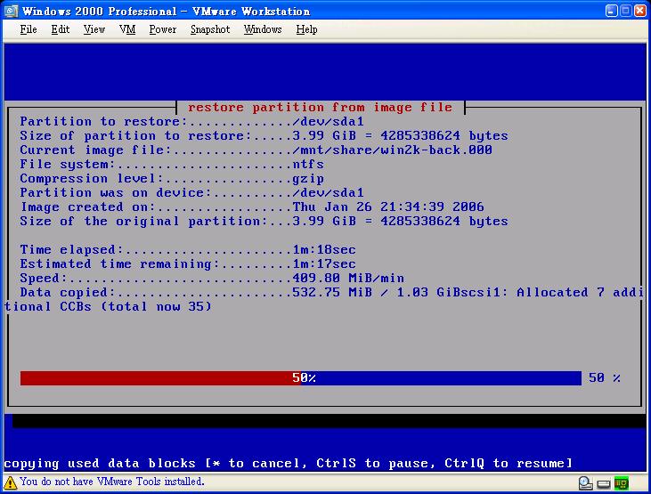Minimize the VMware Workstation window

click(611, 11)
